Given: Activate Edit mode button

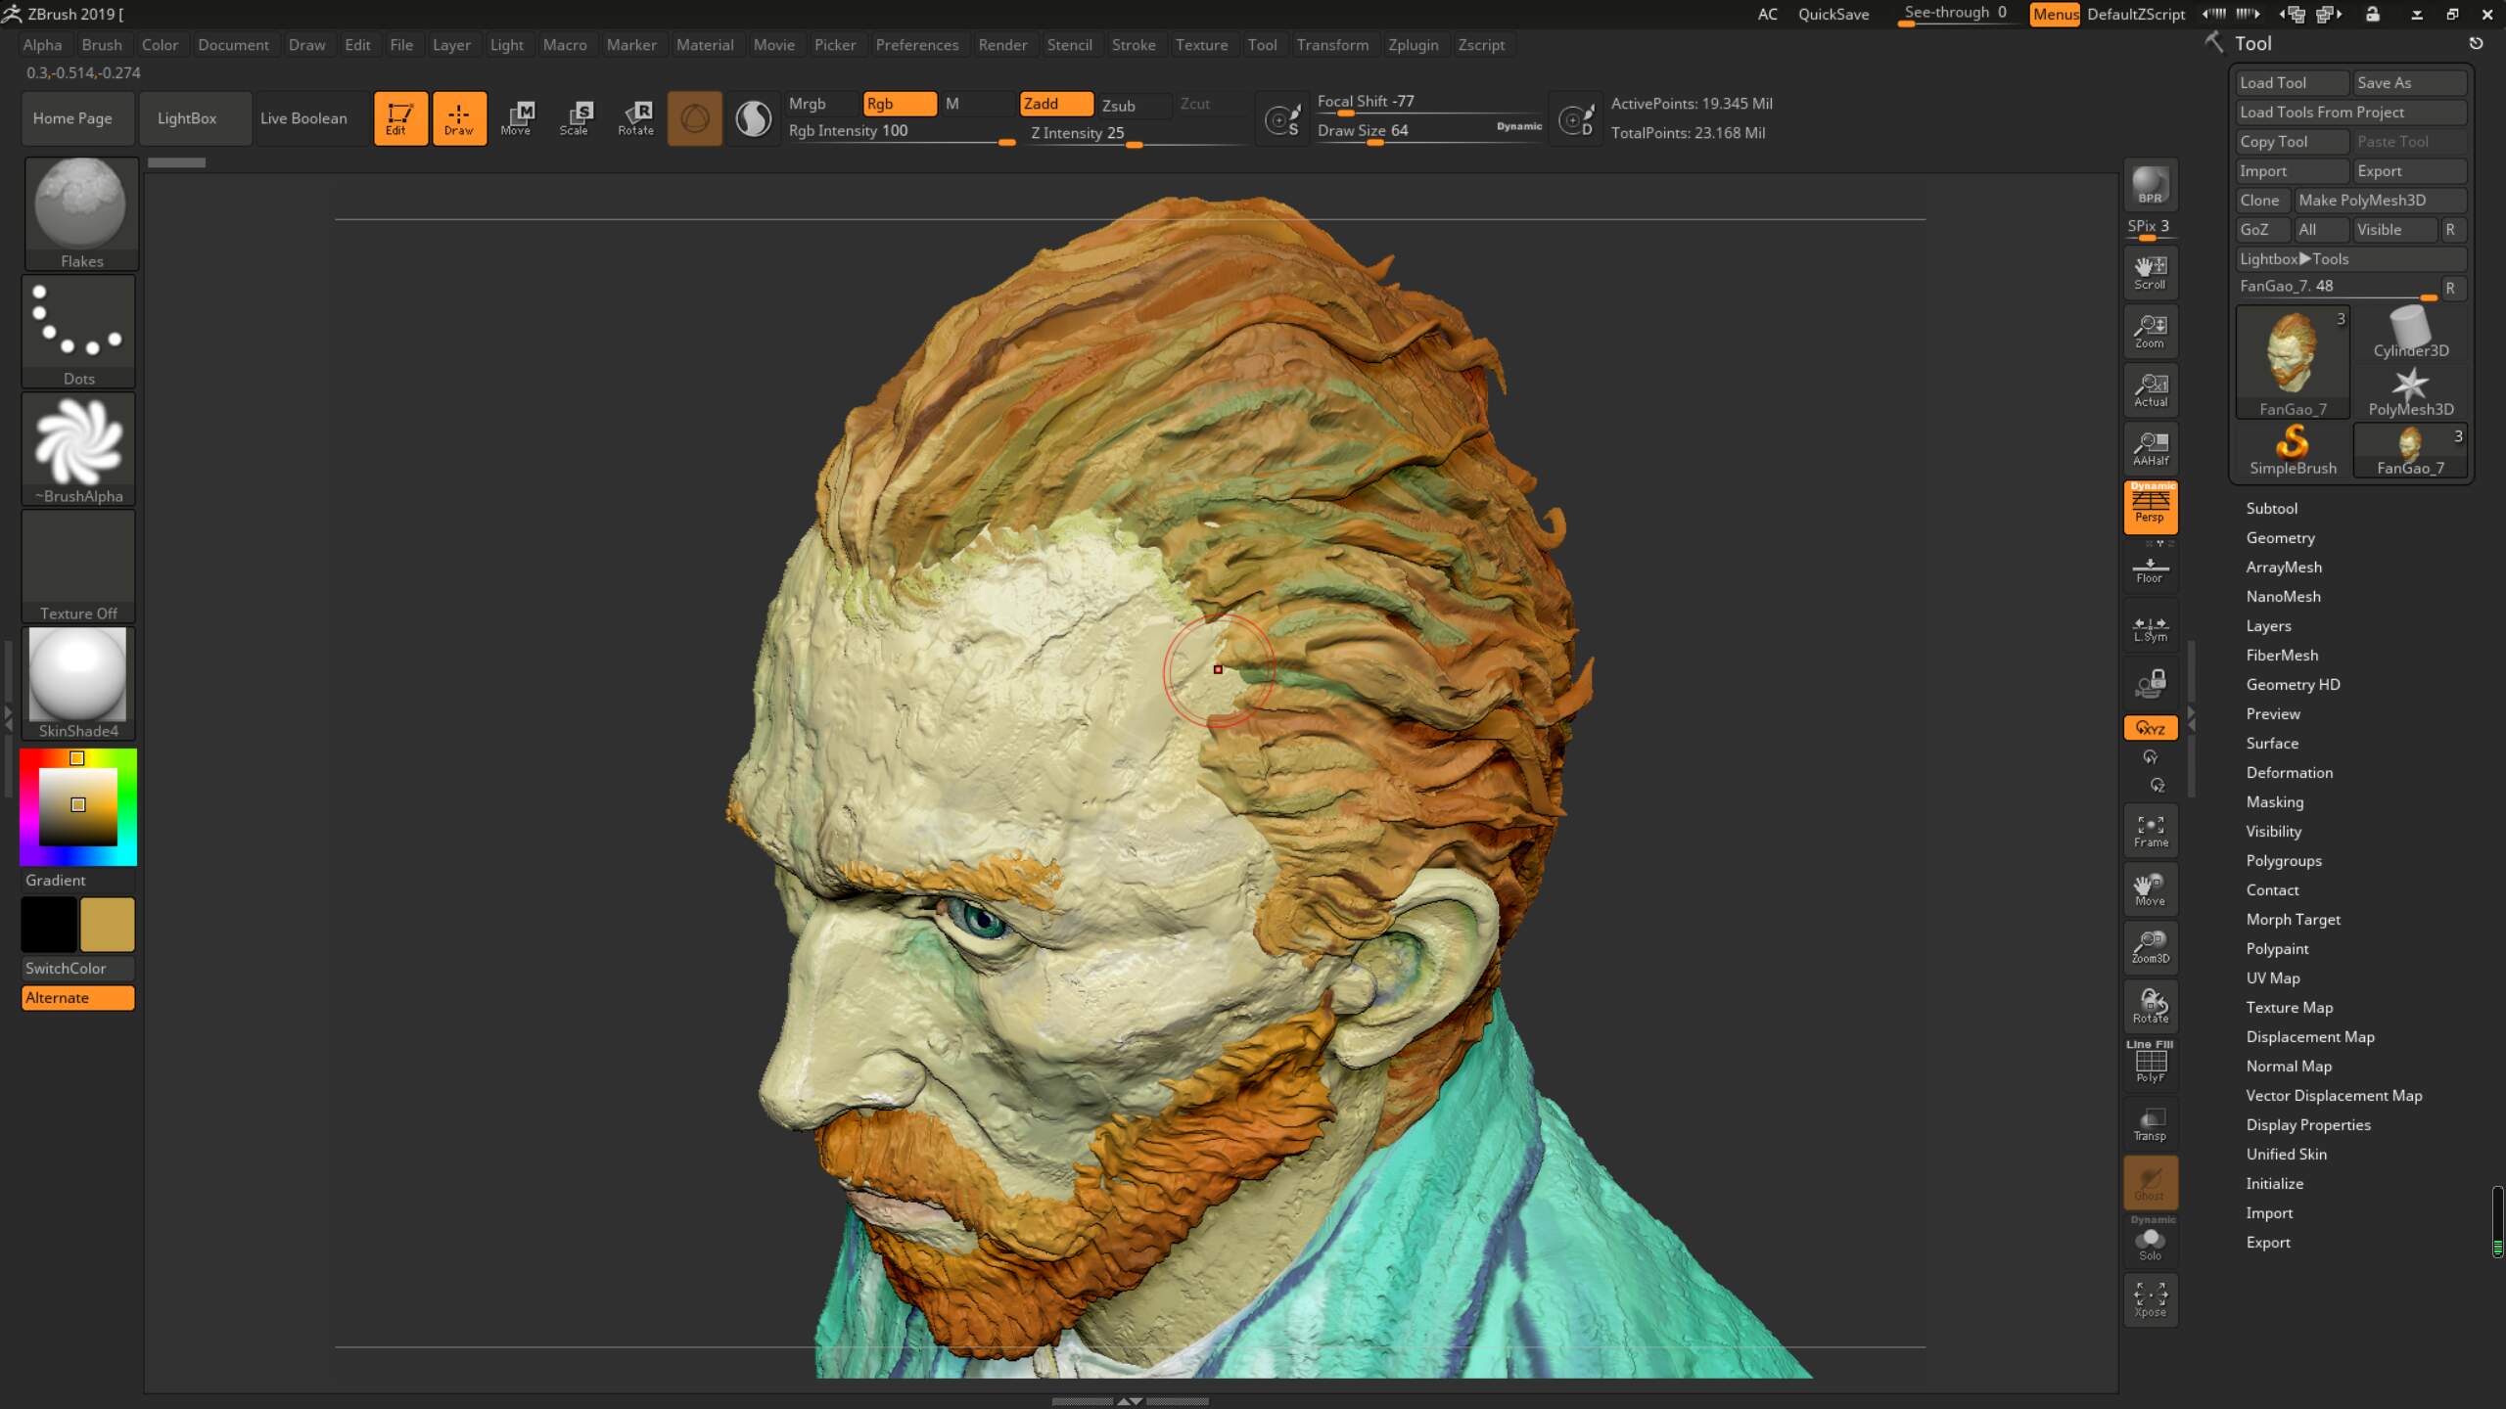Looking at the screenshot, I should 400,118.
